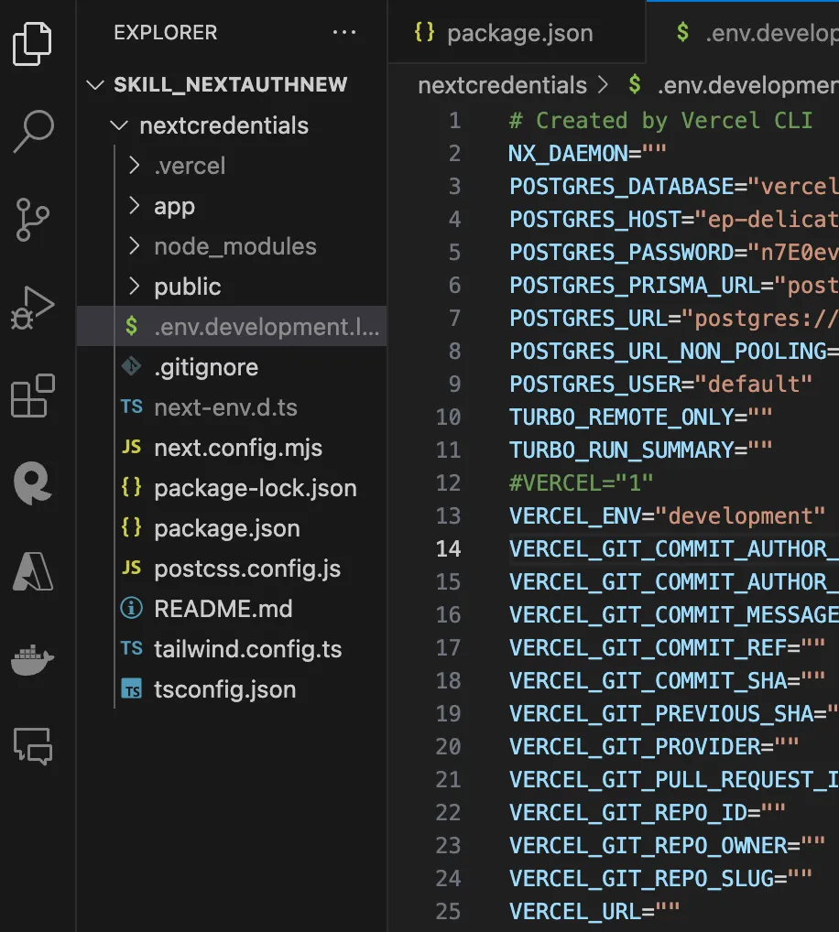
Task: Click the Explorer more actions ellipsis
Action: tap(344, 33)
